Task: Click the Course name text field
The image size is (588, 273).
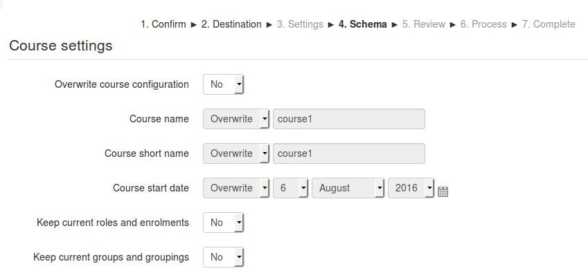Action: 349,119
